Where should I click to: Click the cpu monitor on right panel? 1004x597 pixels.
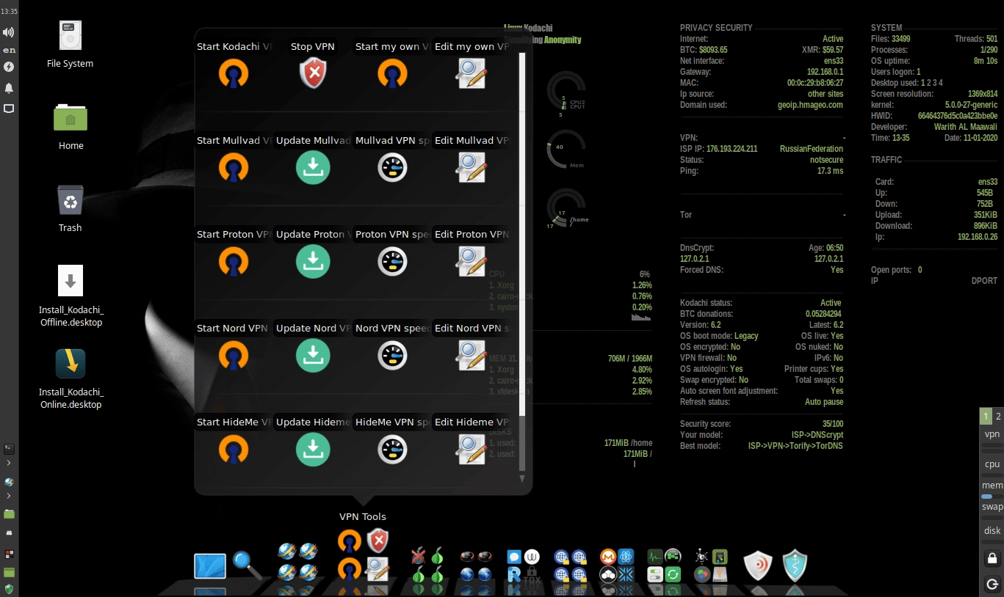point(992,464)
